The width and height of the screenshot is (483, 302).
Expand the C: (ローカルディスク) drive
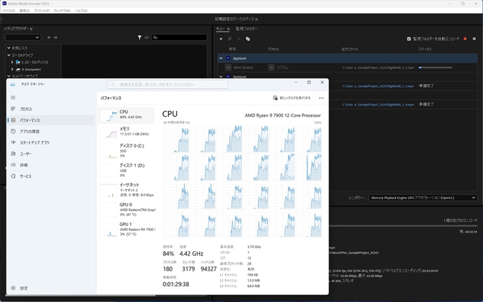12,62
